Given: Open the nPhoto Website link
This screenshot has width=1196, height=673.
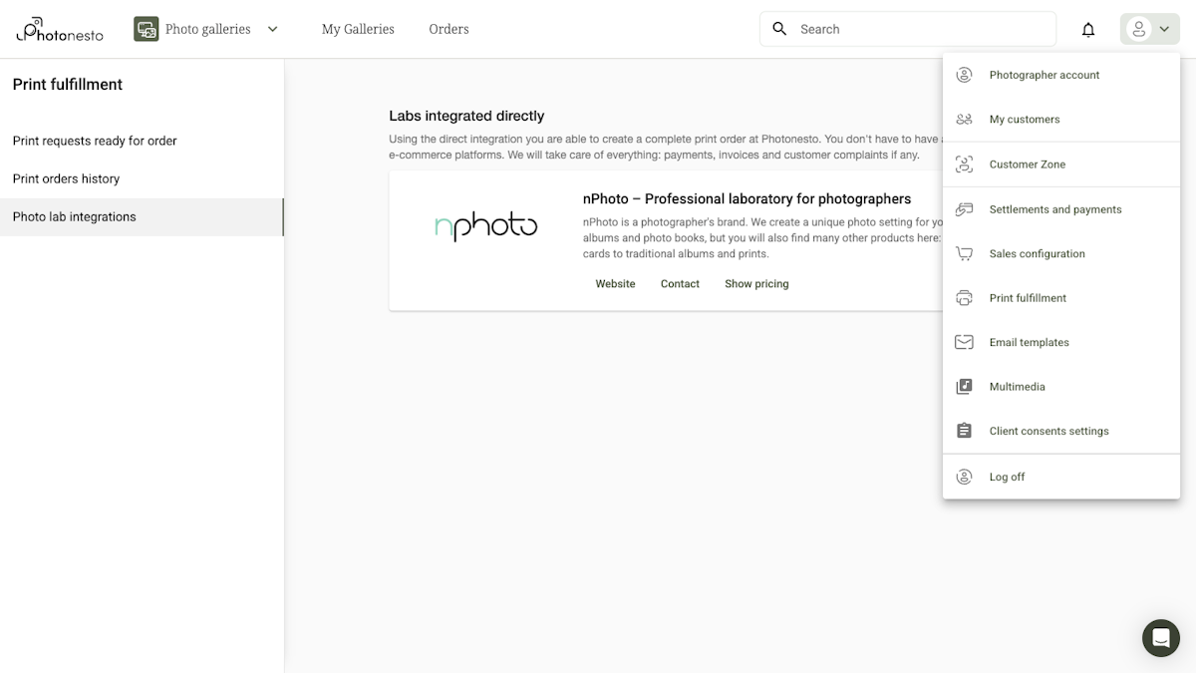Looking at the screenshot, I should click(614, 283).
